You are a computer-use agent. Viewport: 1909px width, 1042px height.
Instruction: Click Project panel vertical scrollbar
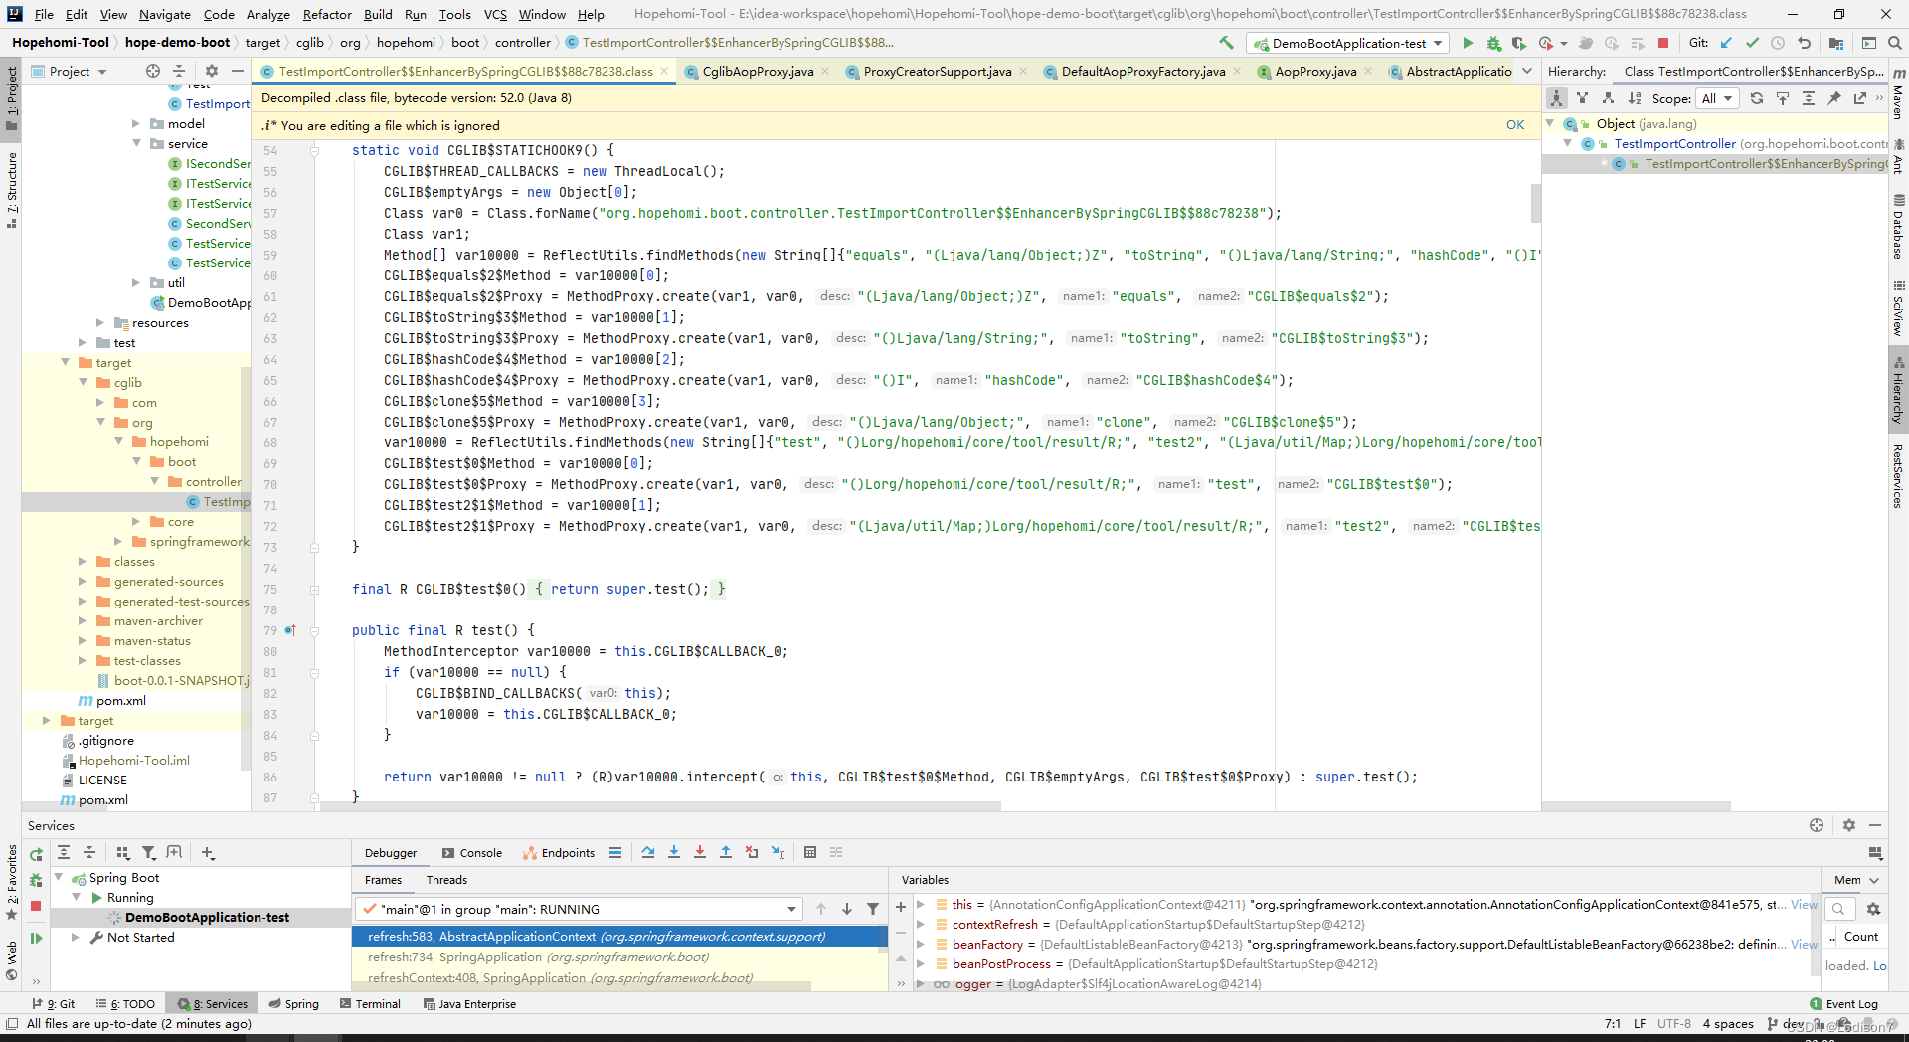coord(246,567)
